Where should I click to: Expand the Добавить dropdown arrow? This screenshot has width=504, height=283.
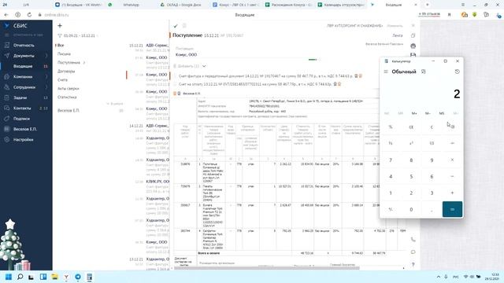[x=204, y=66]
